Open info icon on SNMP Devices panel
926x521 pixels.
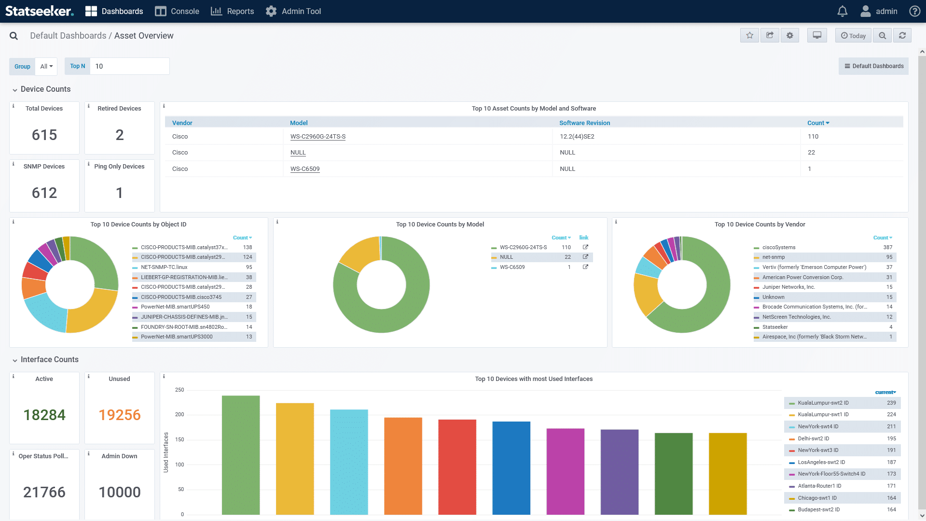(x=14, y=164)
